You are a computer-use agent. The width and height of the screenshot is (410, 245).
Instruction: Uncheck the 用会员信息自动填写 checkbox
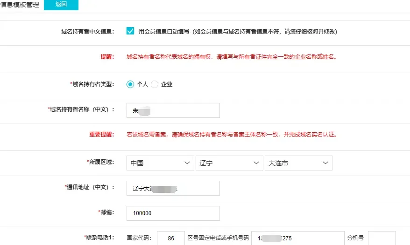coord(131,31)
